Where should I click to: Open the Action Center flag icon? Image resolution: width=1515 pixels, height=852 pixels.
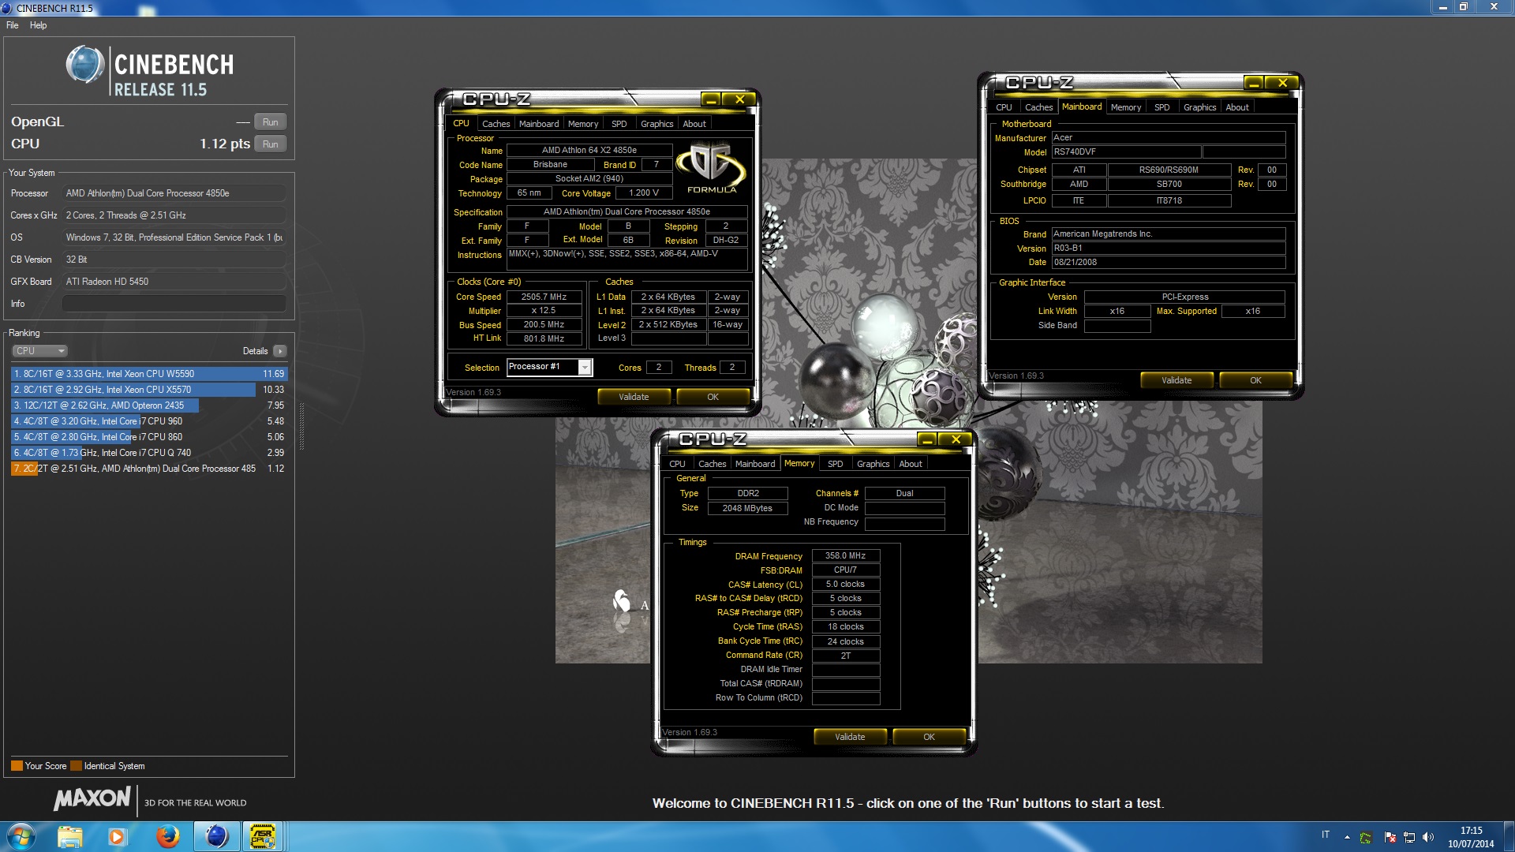point(1390,837)
